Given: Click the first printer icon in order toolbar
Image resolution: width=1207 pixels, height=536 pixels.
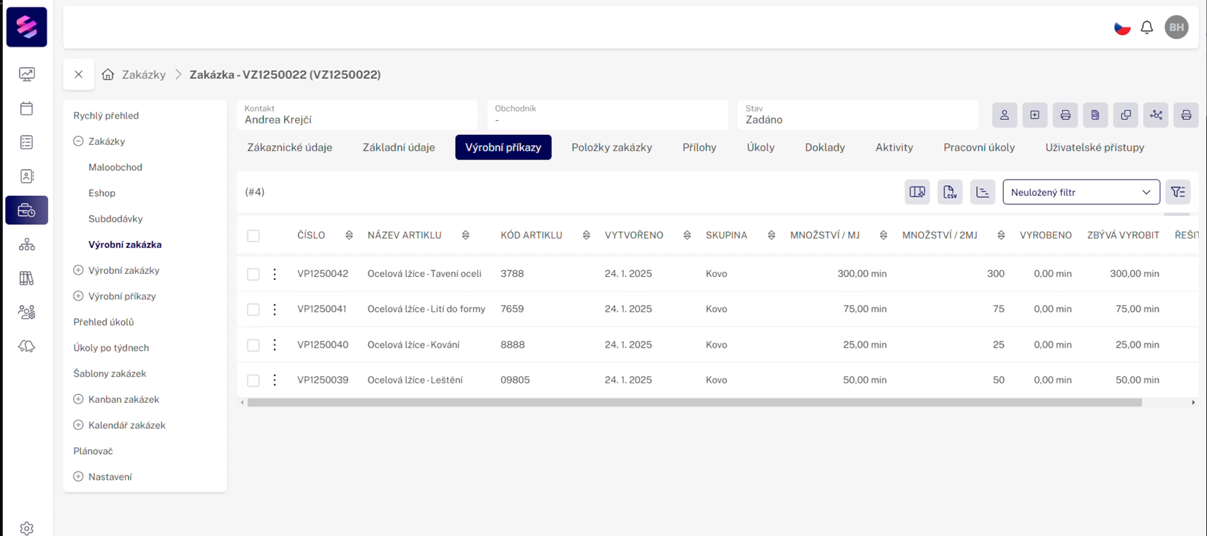Looking at the screenshot, I should [1065, 115].
